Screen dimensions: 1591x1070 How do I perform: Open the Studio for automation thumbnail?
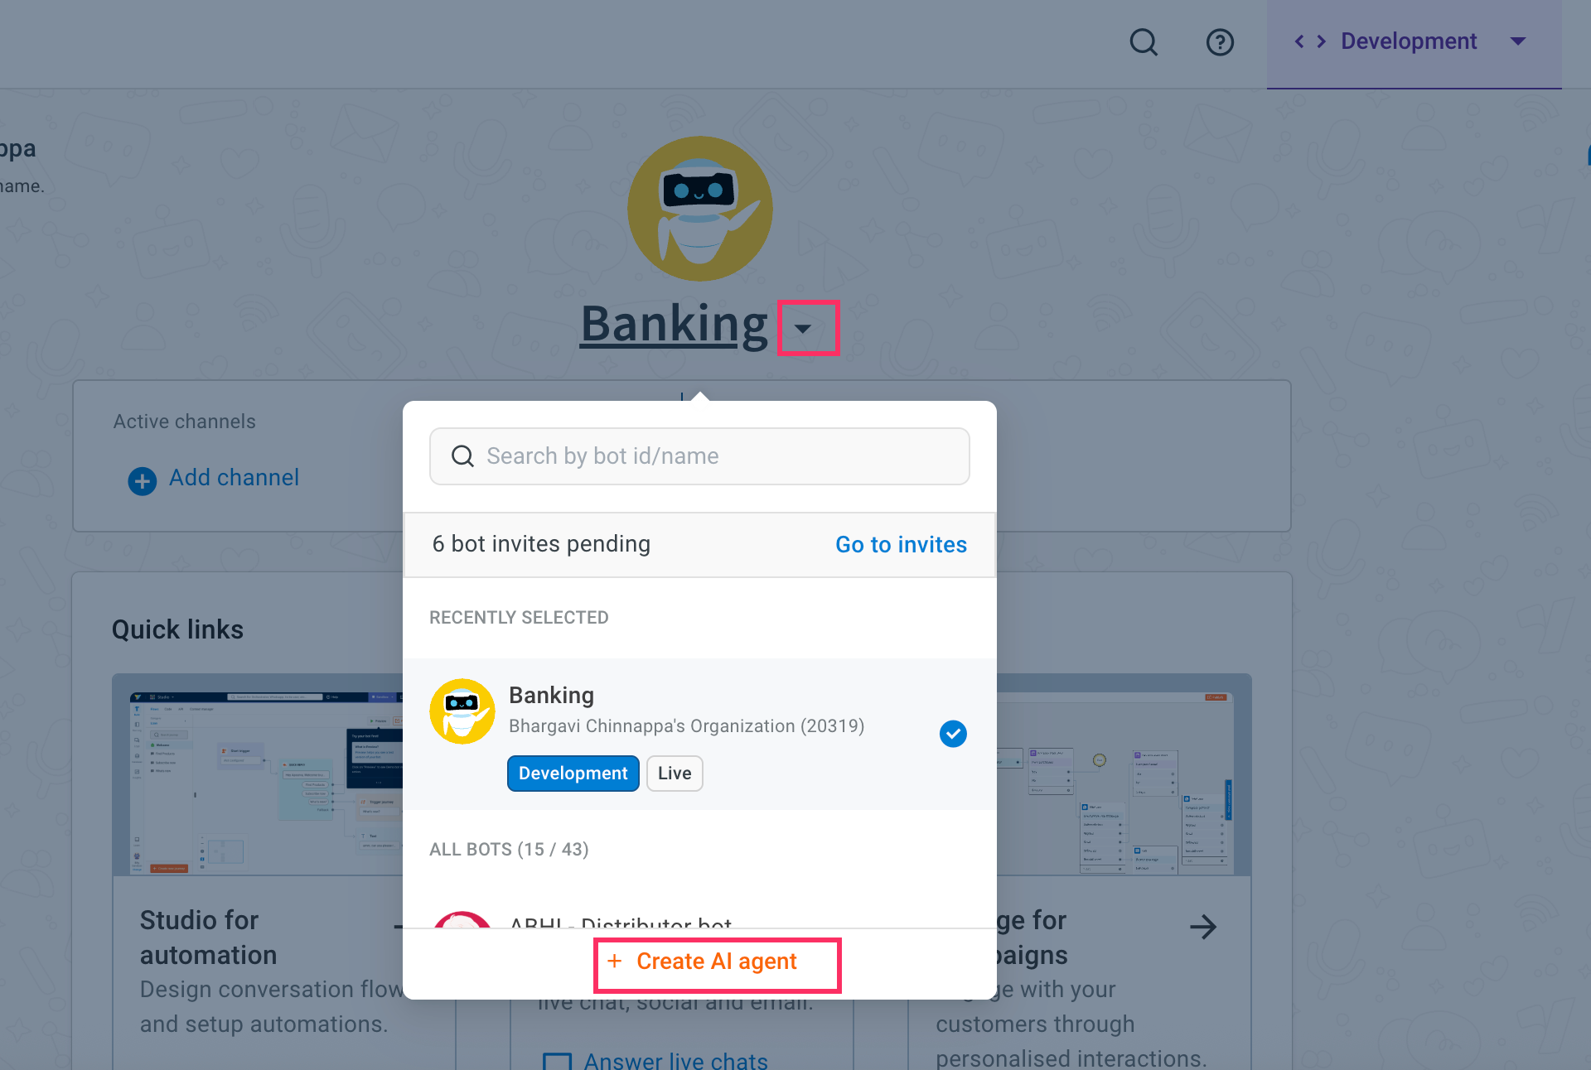[258, 774]
